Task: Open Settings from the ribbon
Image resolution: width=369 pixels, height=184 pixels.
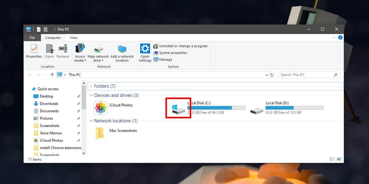Action: [x=145, y=53]
